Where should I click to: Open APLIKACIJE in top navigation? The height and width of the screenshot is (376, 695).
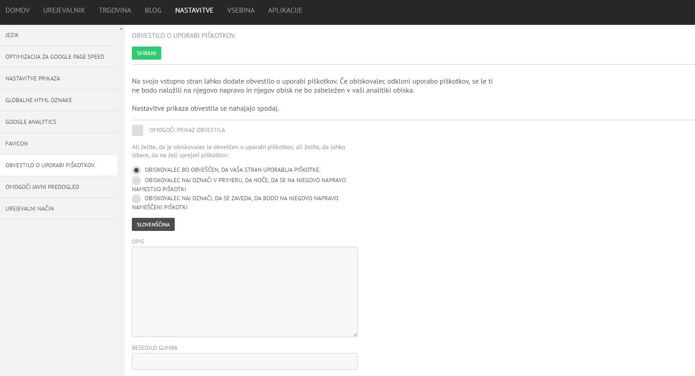tap(285, 10)
